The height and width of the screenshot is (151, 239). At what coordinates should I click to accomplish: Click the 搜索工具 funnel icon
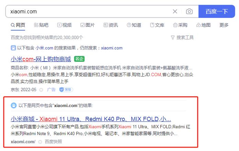pos(173,37)
